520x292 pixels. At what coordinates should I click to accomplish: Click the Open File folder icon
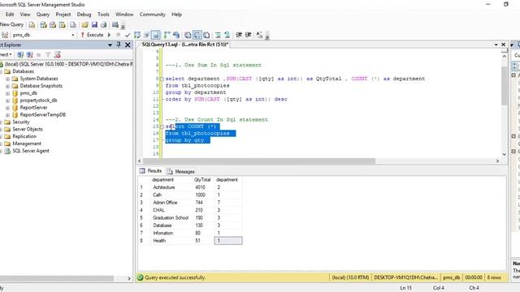point(84,25)
